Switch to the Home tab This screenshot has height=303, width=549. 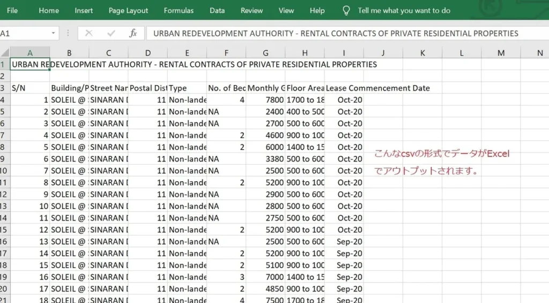[x=49, y=11]
